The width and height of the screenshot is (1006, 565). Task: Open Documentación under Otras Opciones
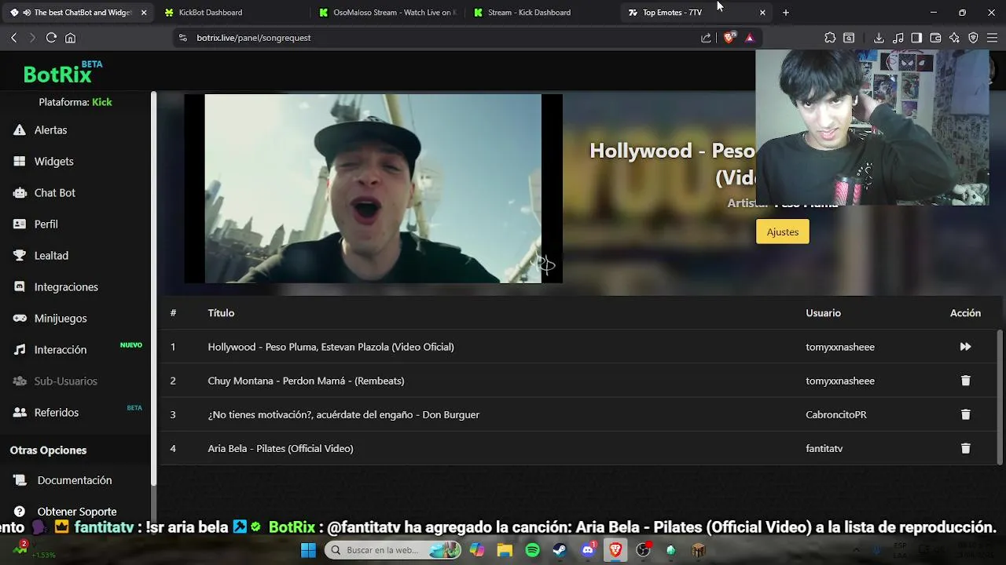point(74,480)
